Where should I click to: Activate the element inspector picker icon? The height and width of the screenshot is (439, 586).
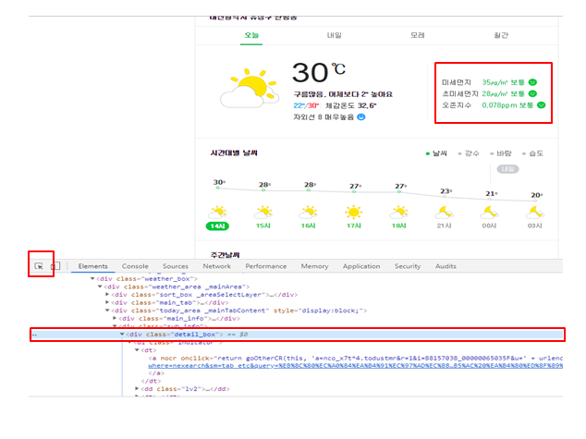pos(39,266)
